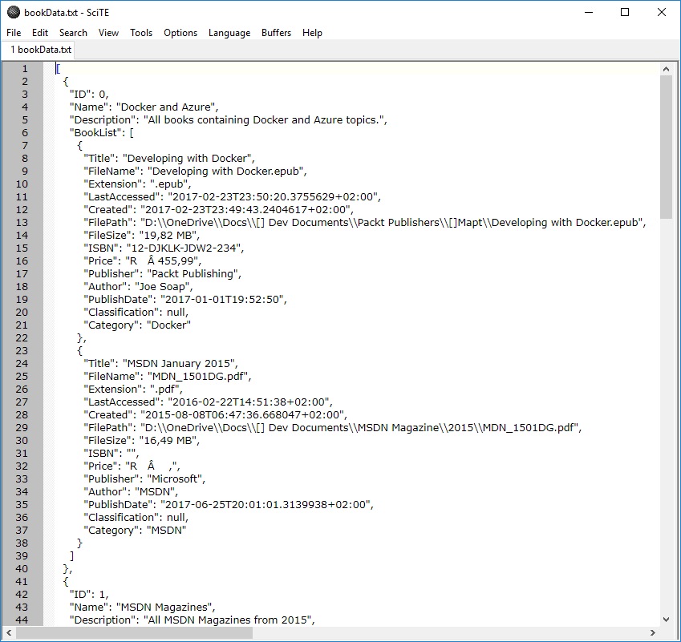Viewport: 681px width, 642px height.
Task: Click LastAccessed "2016-02-22T14:51:38+02:00"
Action: click(x=249, y=402)
